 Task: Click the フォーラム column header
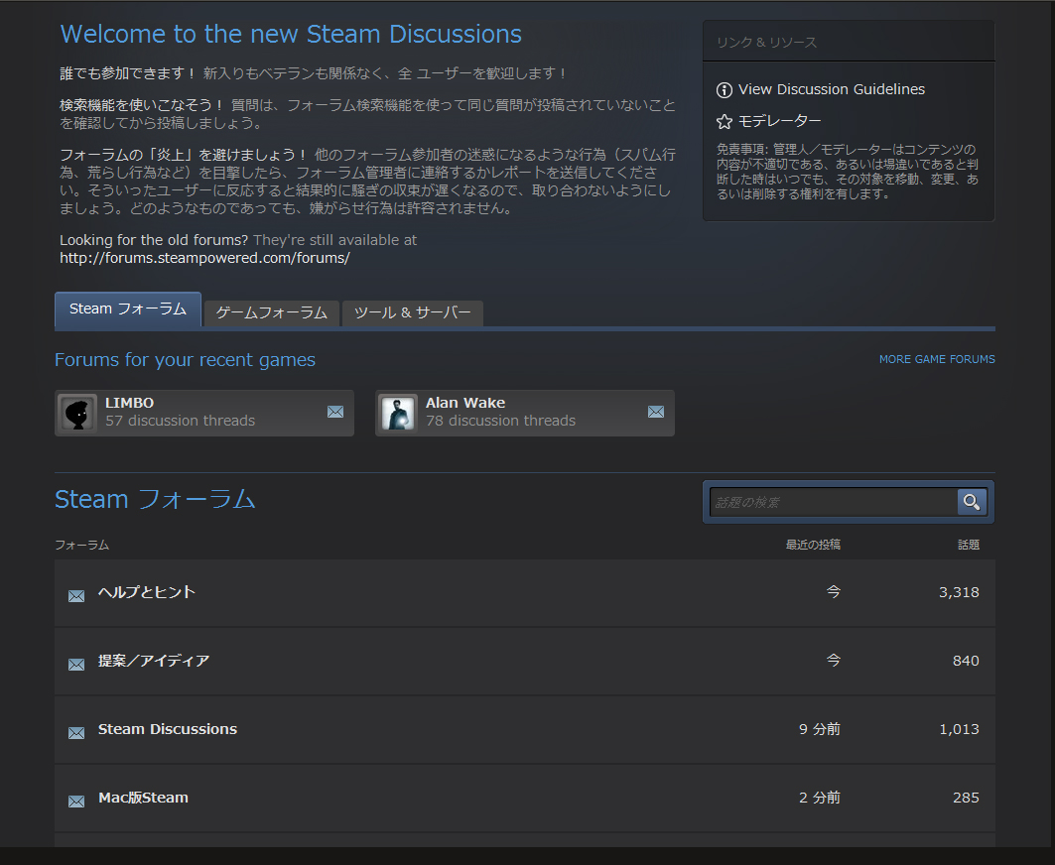(x=81, y=545)
